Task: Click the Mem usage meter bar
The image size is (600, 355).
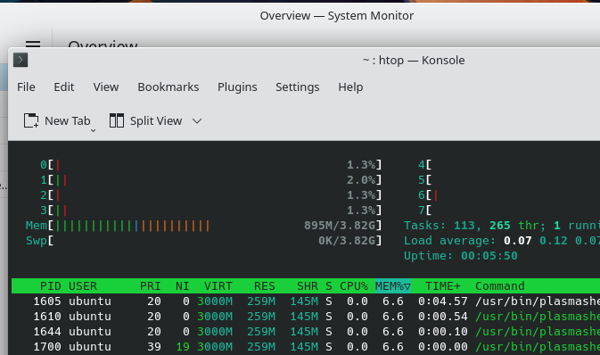Action: [x=204, y=226]
